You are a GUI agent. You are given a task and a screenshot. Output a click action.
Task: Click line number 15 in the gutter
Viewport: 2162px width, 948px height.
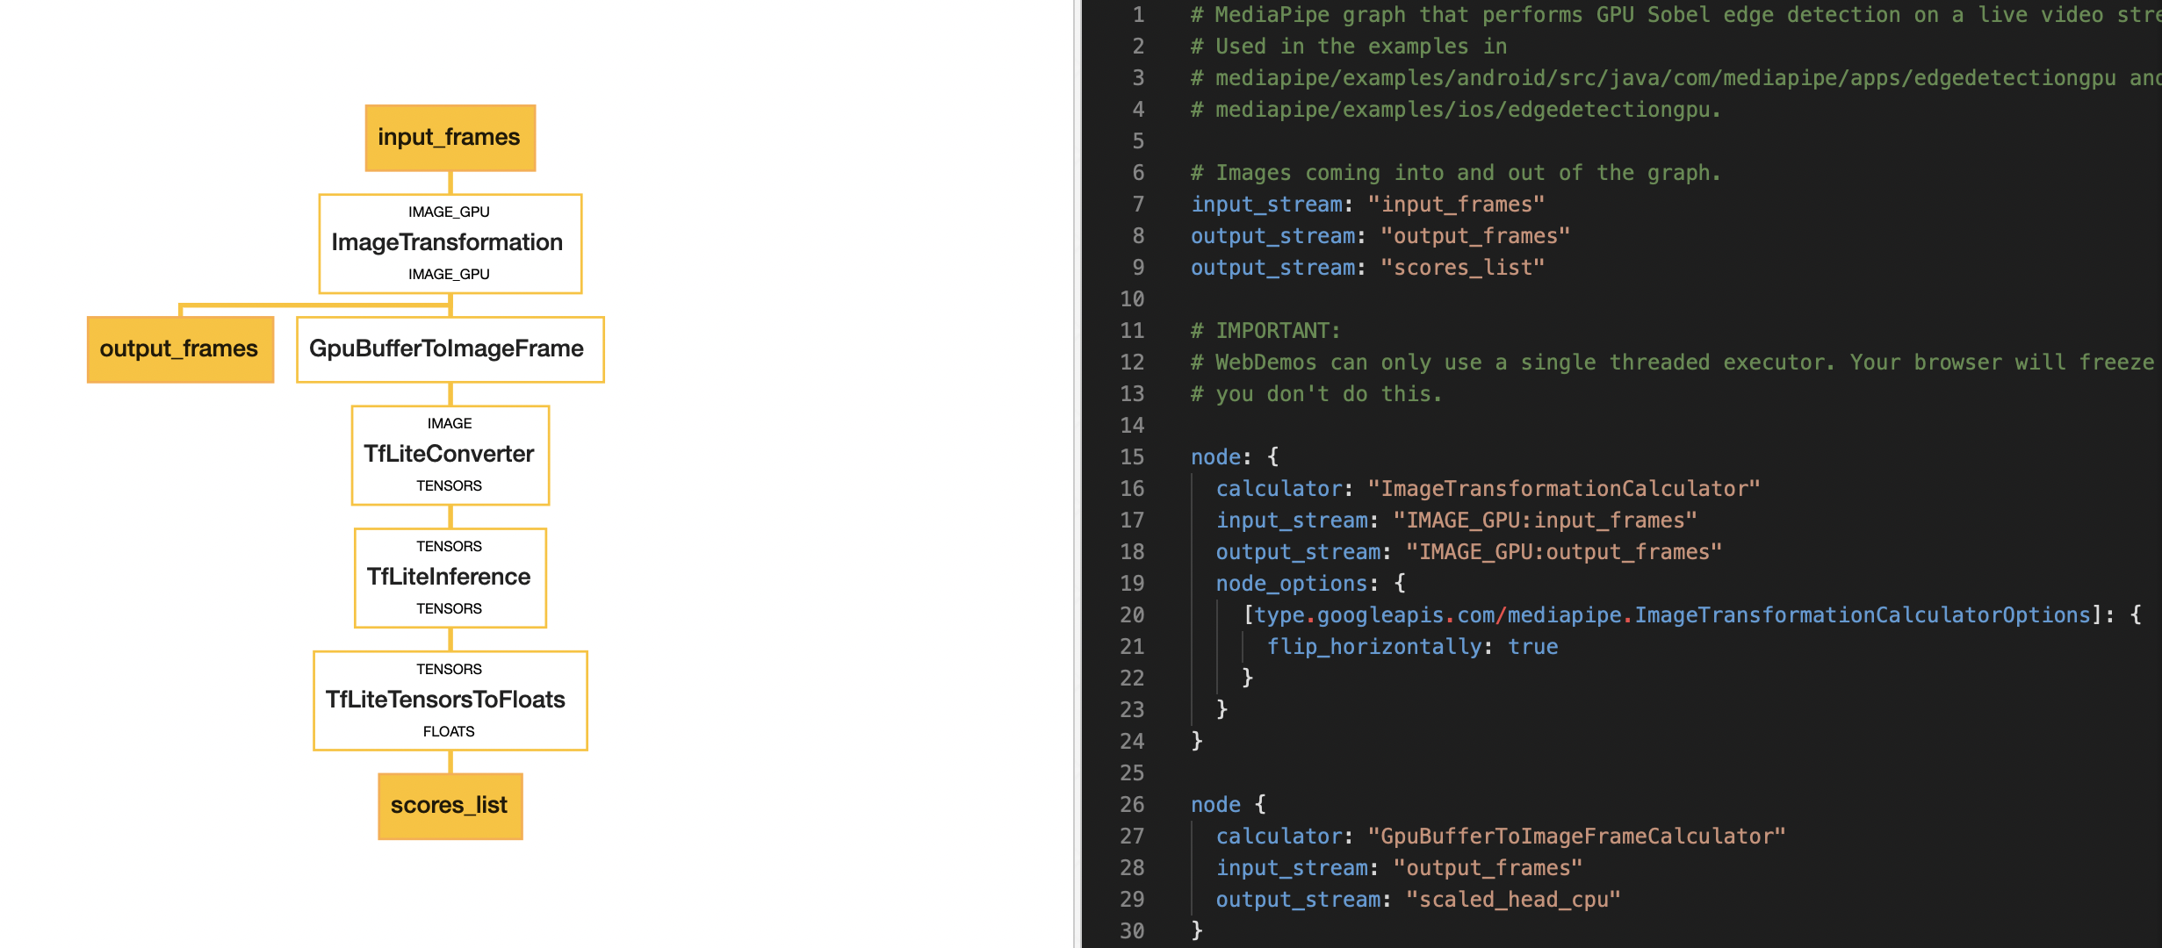click(x=1132, y=457)
